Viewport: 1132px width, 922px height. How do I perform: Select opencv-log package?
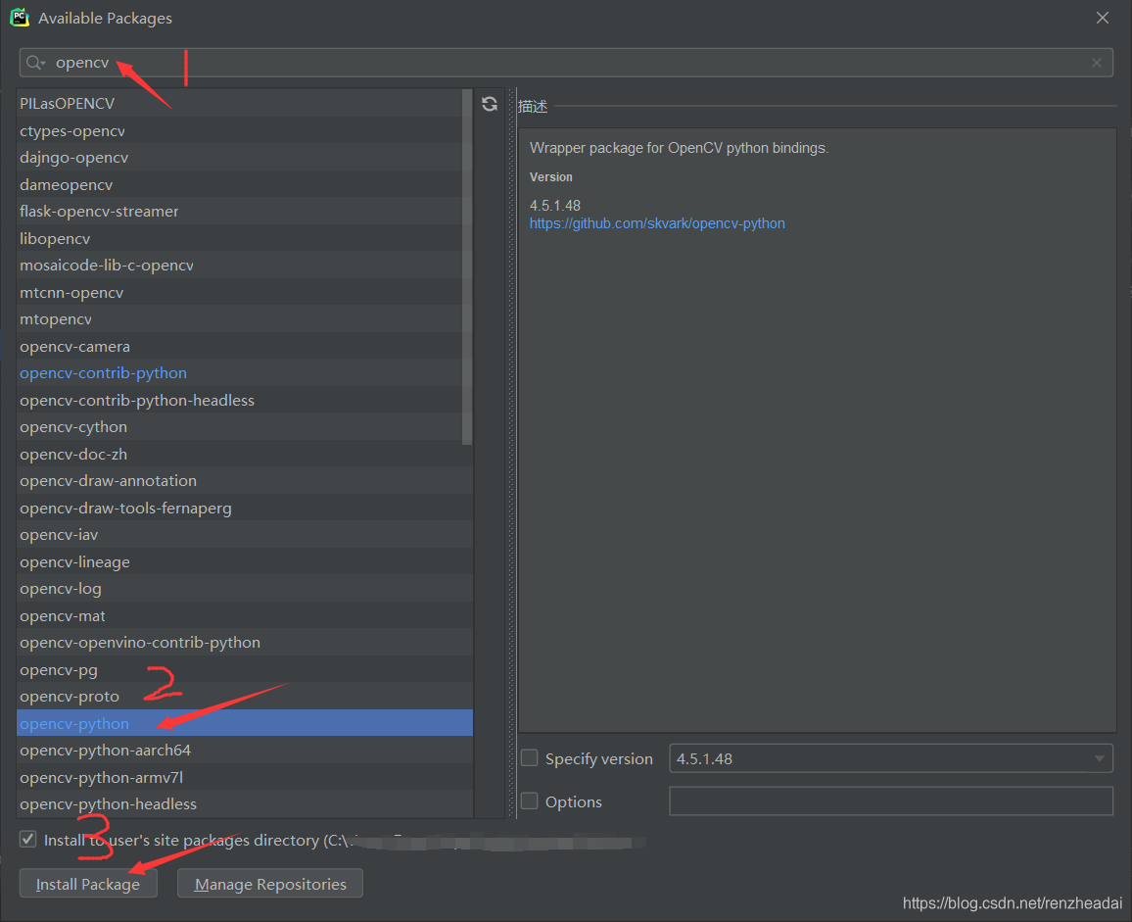pos(245,589)
